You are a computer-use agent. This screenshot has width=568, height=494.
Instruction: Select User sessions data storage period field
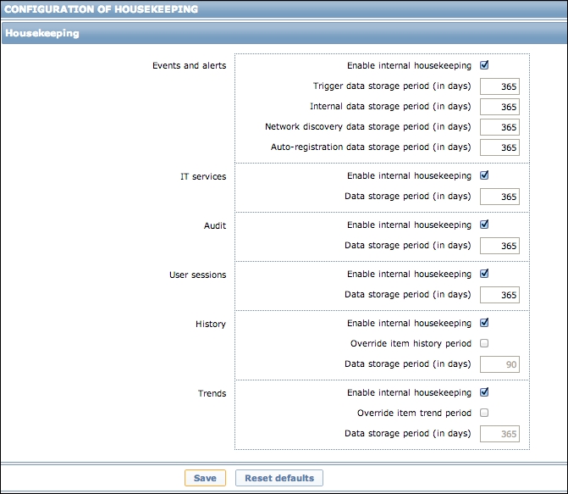click(x=499, y=295)
